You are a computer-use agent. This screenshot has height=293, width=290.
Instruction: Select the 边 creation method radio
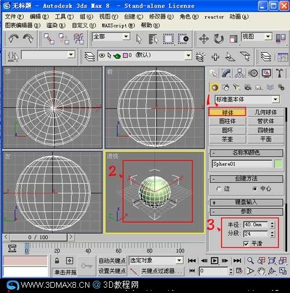tap(219, 189)
